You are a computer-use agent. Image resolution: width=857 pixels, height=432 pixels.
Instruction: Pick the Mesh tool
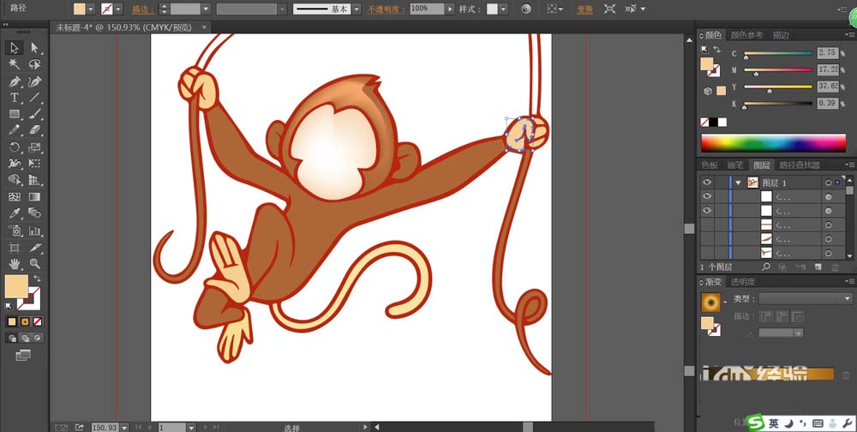click(x=15, y=197)
